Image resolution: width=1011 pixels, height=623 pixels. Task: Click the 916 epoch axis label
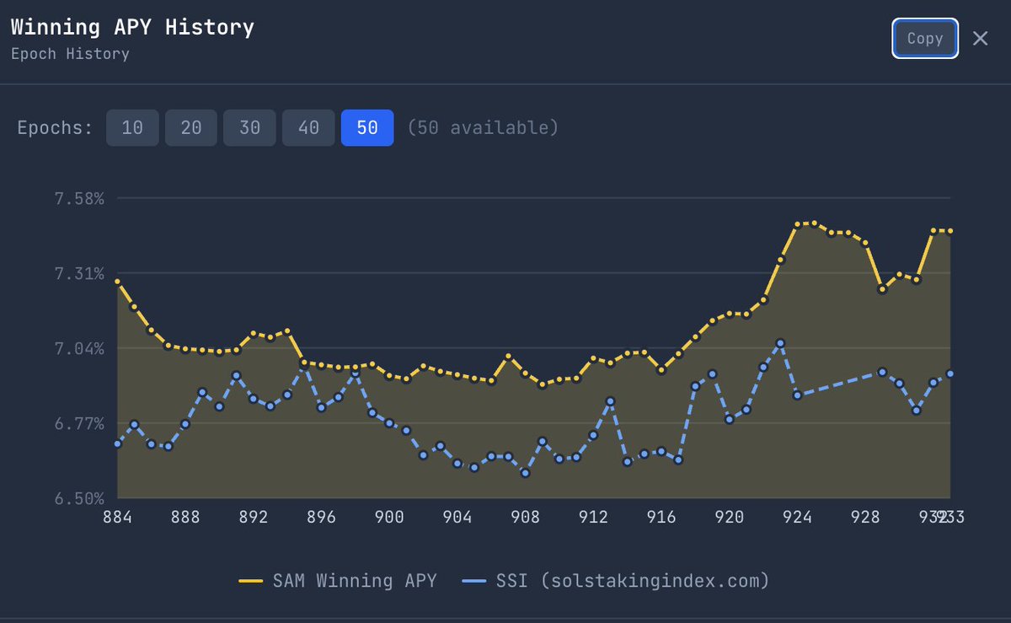click(x=661, y=518)
